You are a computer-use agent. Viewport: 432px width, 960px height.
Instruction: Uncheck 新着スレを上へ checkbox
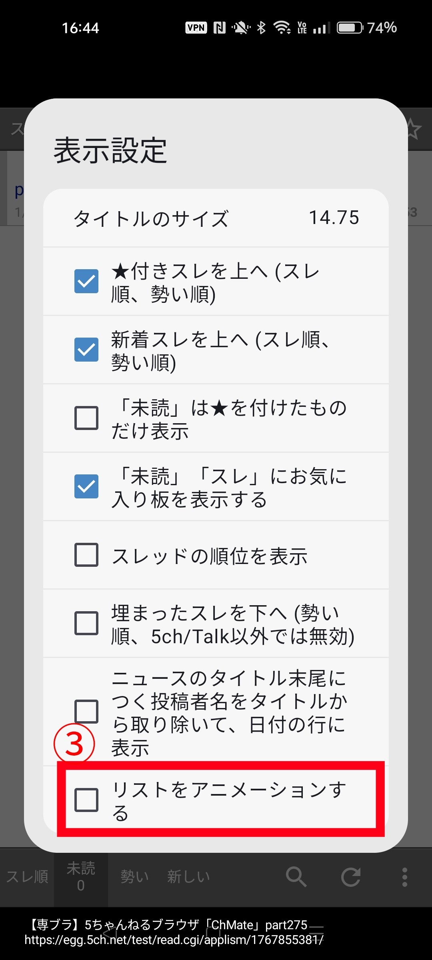(x=86, y=350)
